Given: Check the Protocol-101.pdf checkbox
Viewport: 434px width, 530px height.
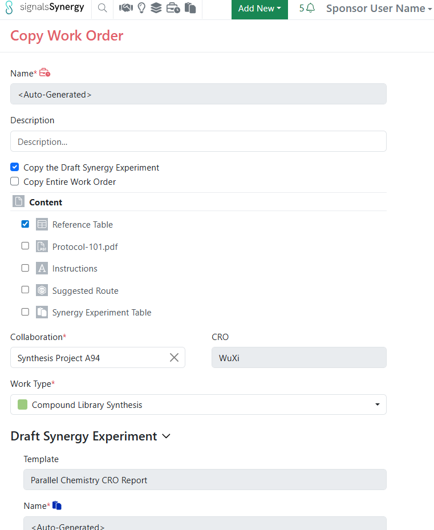Looking at the screenshot, I should 25,246.
